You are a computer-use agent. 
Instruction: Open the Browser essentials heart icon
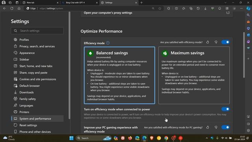(x=213, y=8)
